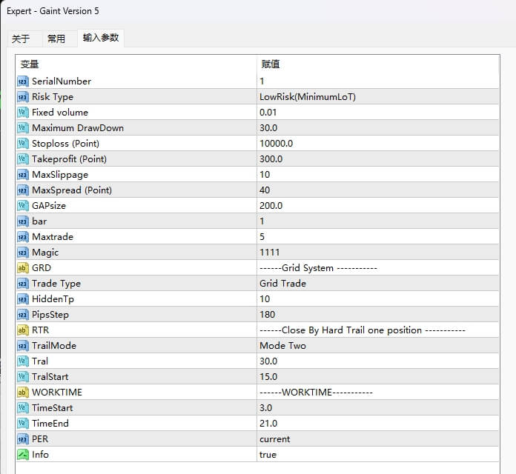Screen dimensions: 516x474
Task: Click the Info boolean type icon
Action: click(22, 455)
